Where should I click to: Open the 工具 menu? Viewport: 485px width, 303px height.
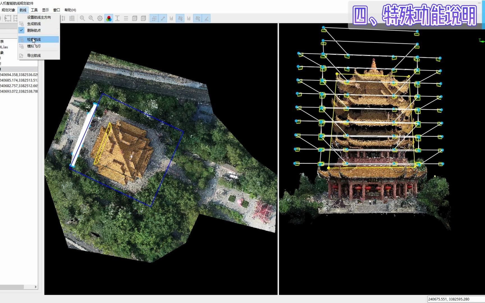pos(34,10)
